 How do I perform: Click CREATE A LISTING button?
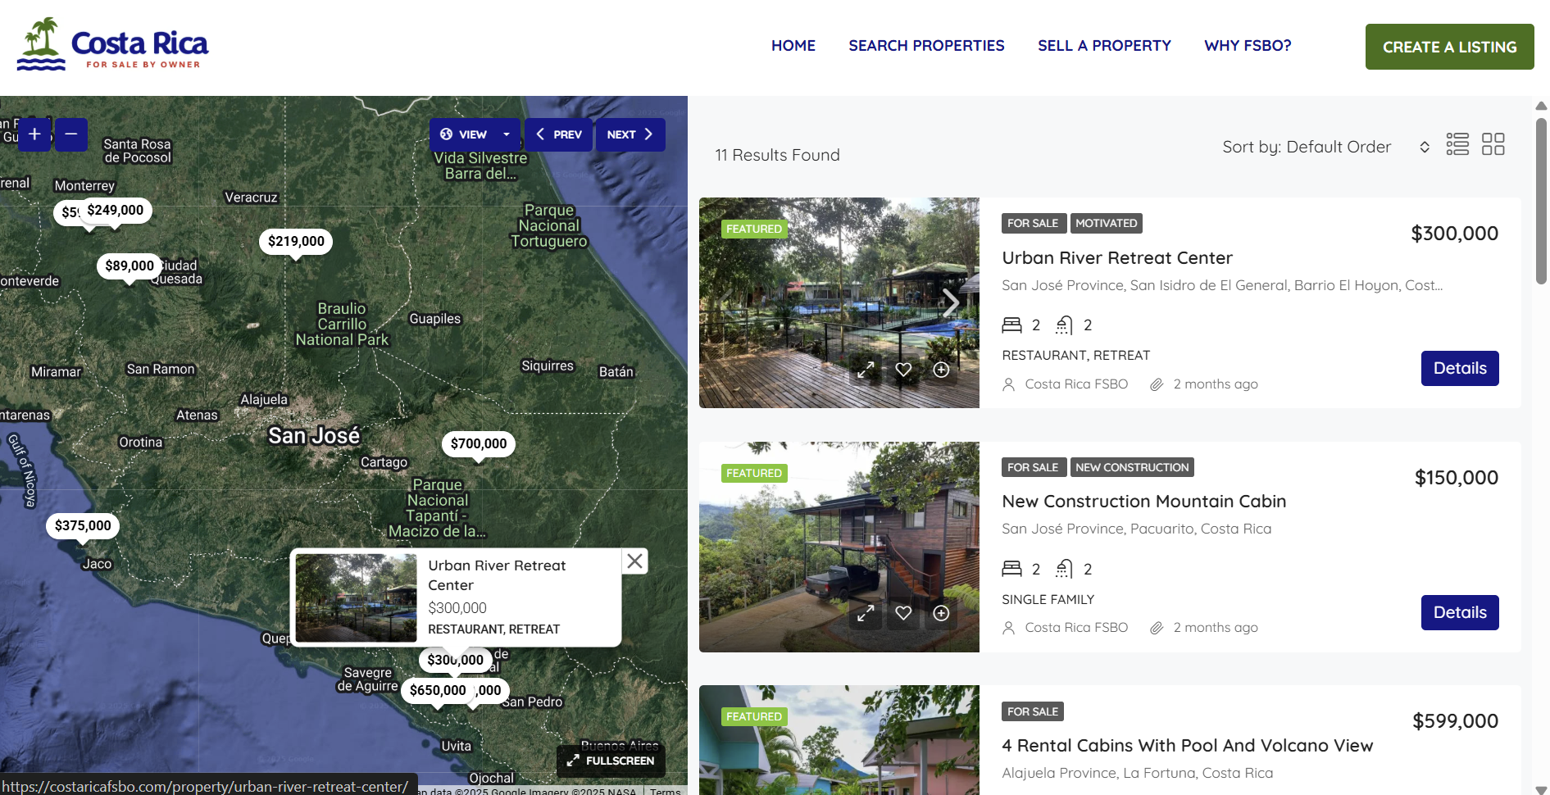pyautogui.click(x=1449, y=47)
